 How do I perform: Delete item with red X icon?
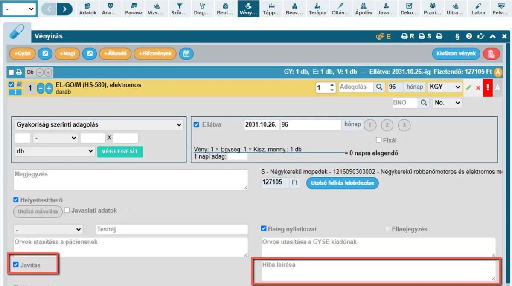(478, 88)
